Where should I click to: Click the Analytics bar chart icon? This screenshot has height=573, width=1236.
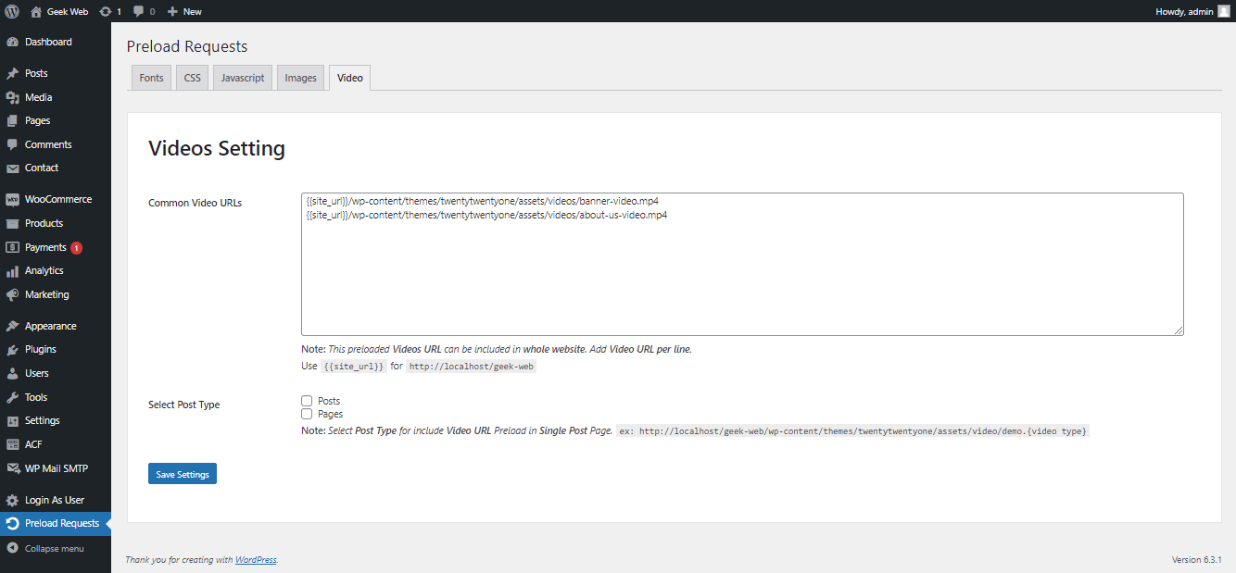(x=12, y=271)
